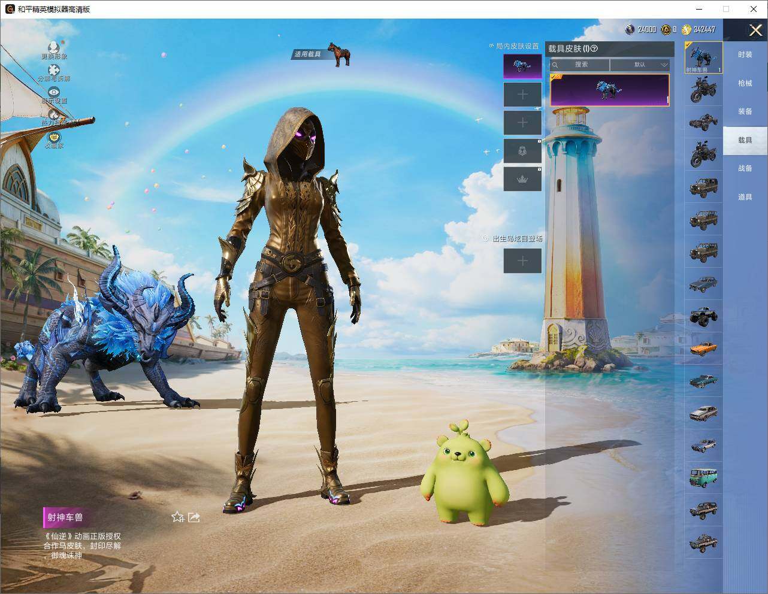
Task: Switch to the 装备 tab
Action: point(745,111)
